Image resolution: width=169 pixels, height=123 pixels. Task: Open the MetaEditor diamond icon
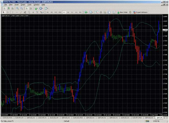130,12
